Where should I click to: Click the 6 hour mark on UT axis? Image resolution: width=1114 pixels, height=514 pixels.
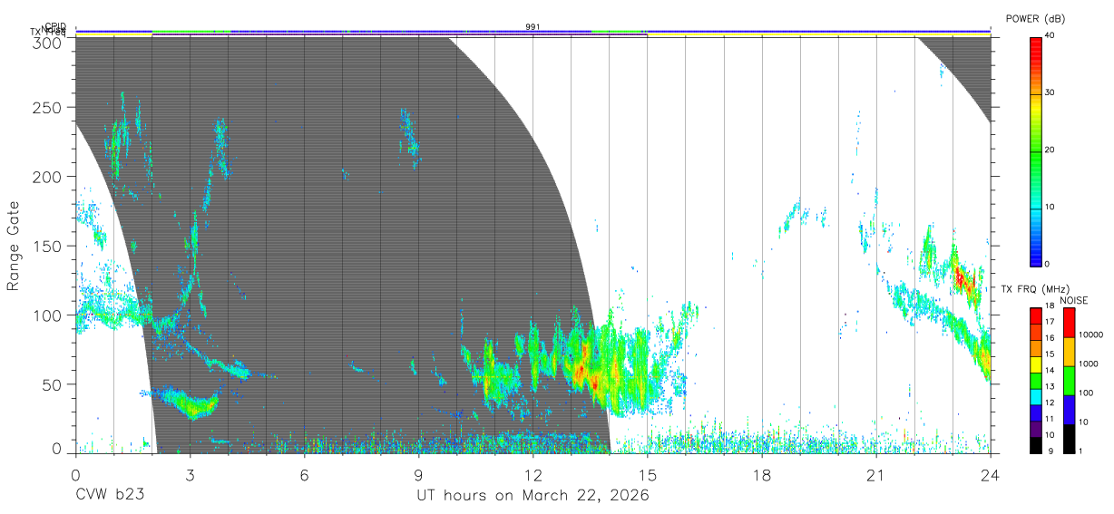304,474
